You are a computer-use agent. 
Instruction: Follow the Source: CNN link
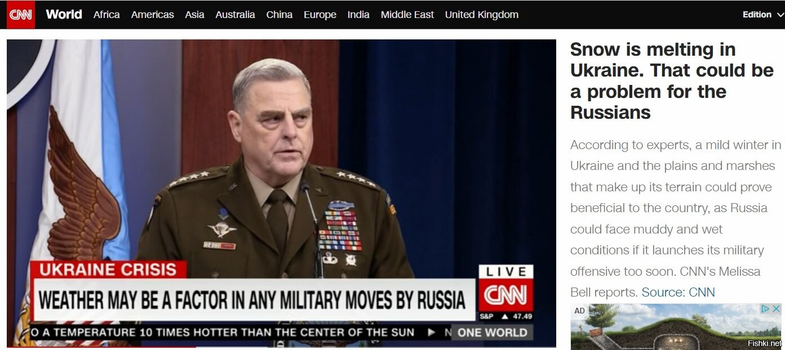click(x=678, y=293)
